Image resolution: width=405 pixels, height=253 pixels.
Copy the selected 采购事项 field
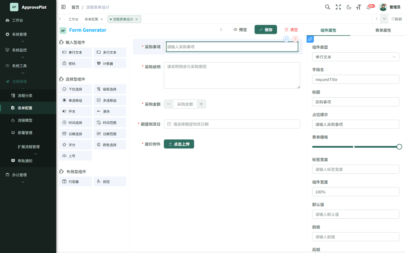[x=286, y=39]
